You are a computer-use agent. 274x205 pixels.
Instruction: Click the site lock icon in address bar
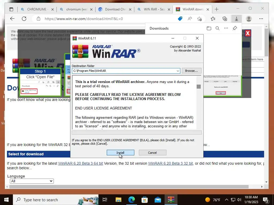[39, 19]
